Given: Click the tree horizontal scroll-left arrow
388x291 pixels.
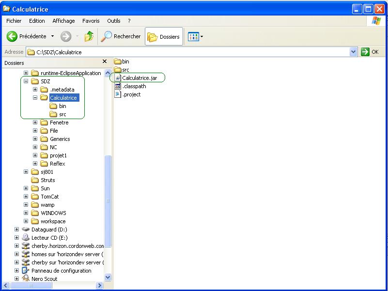Looking at the screenshot, I should (6, 285).
